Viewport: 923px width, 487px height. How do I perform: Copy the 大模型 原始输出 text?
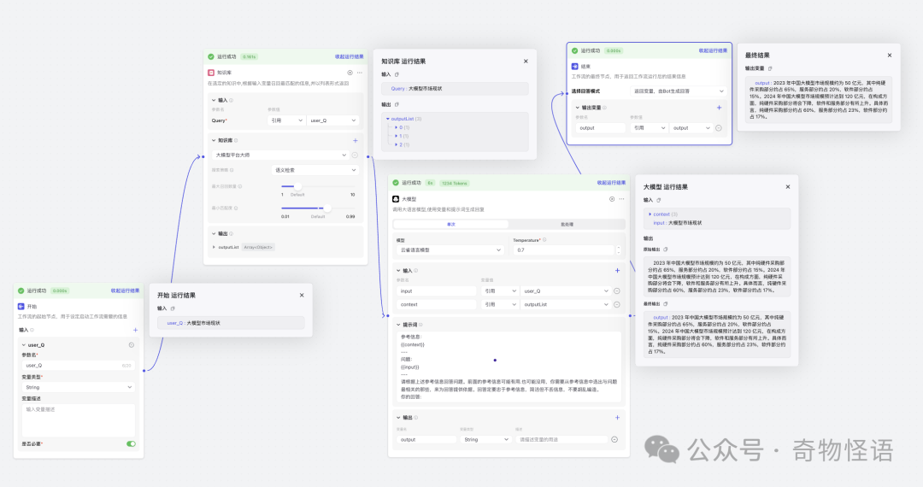(x=663, y=249)
